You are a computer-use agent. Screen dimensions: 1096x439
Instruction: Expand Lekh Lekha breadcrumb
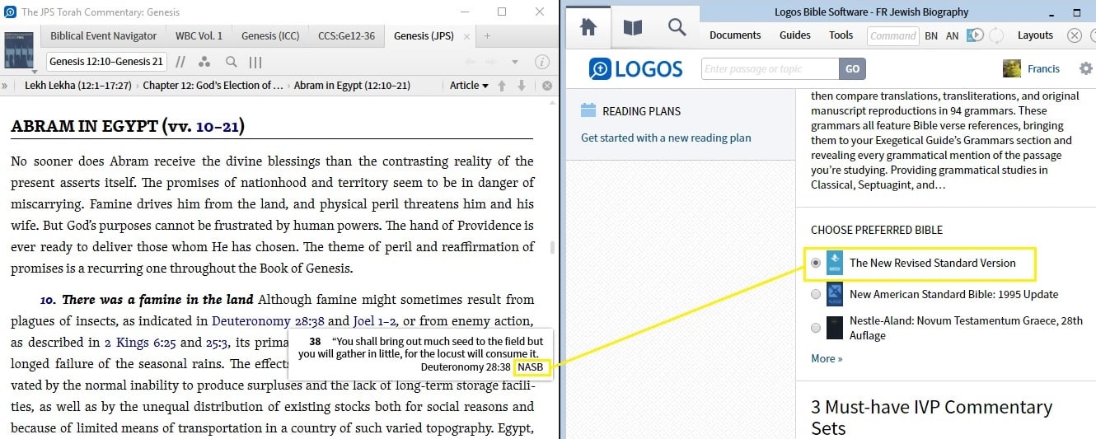(77, 86)
